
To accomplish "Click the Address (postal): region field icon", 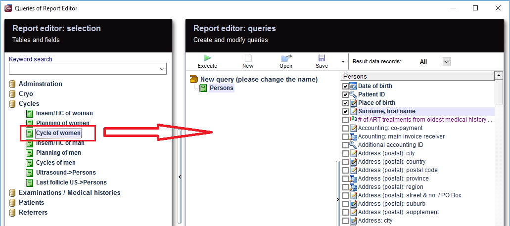I will tap(353, 187).
